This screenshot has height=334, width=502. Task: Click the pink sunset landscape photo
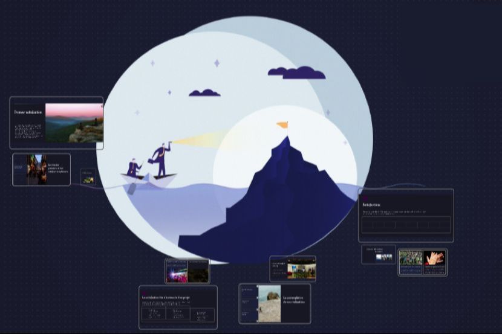click(74, 123)
